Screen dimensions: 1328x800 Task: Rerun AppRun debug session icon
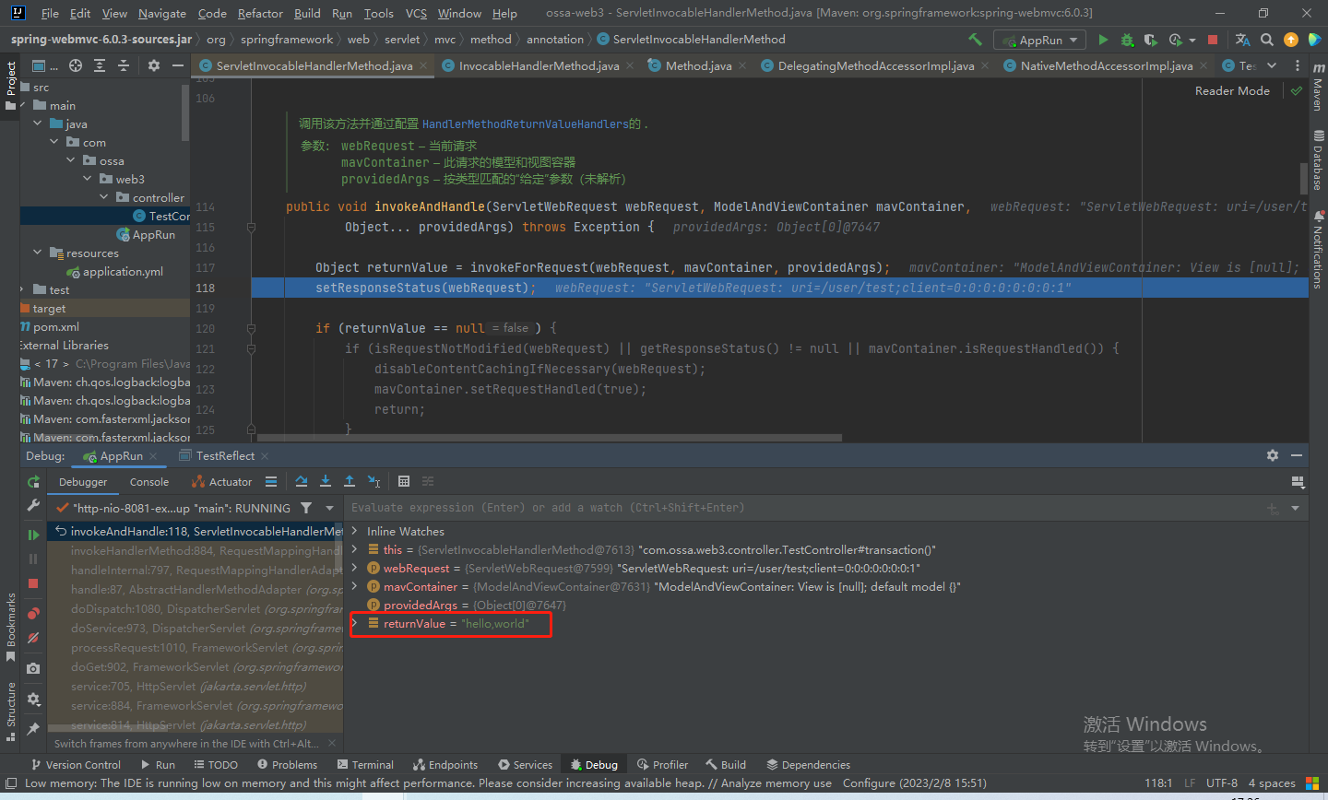(33, 482)
